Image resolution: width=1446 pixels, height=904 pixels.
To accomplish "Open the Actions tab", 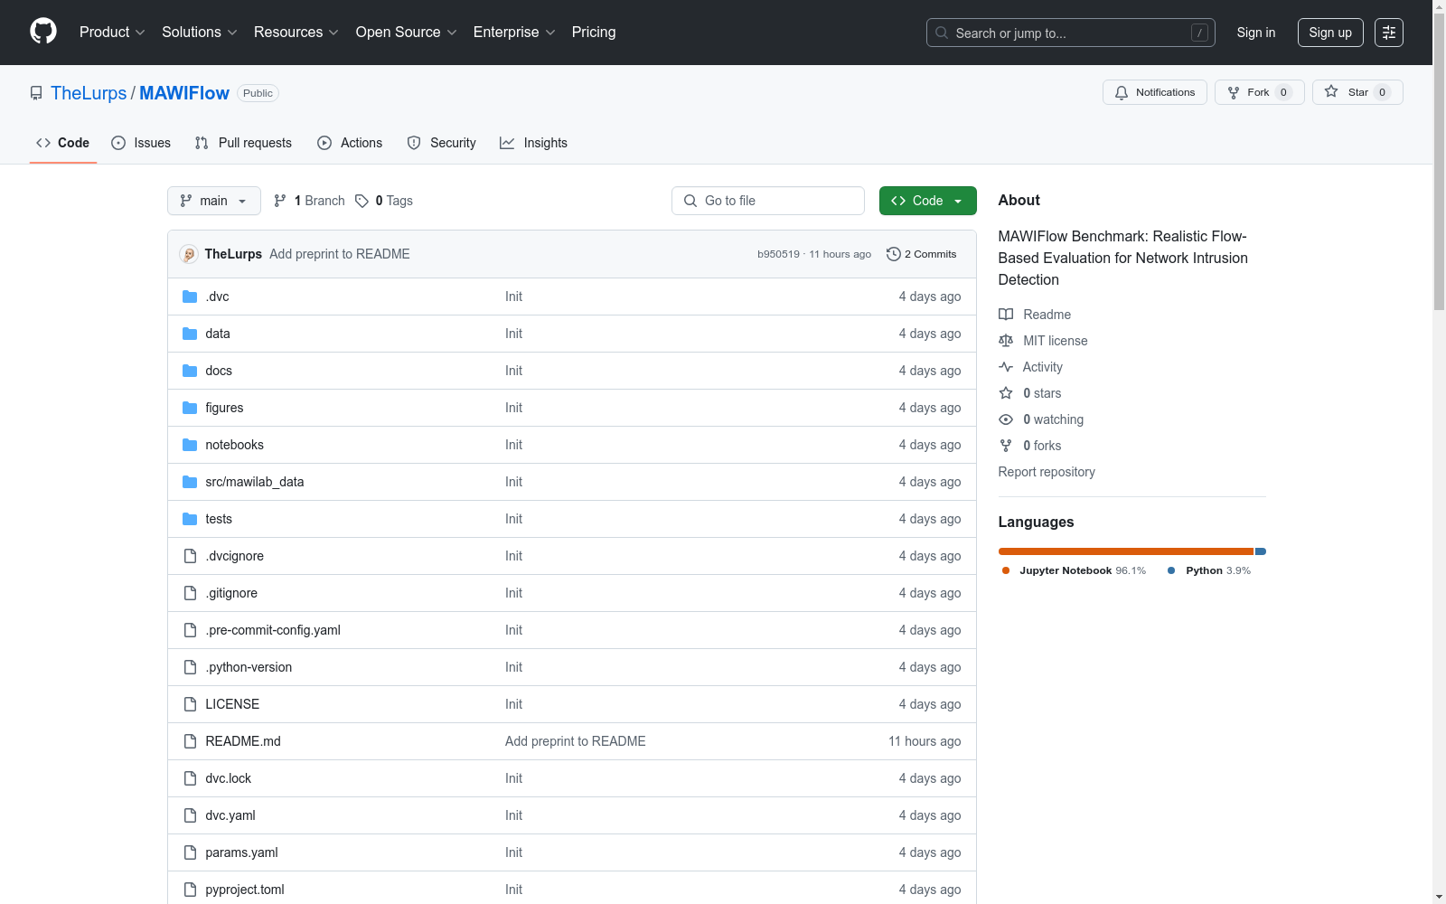I will coord(350,143).
